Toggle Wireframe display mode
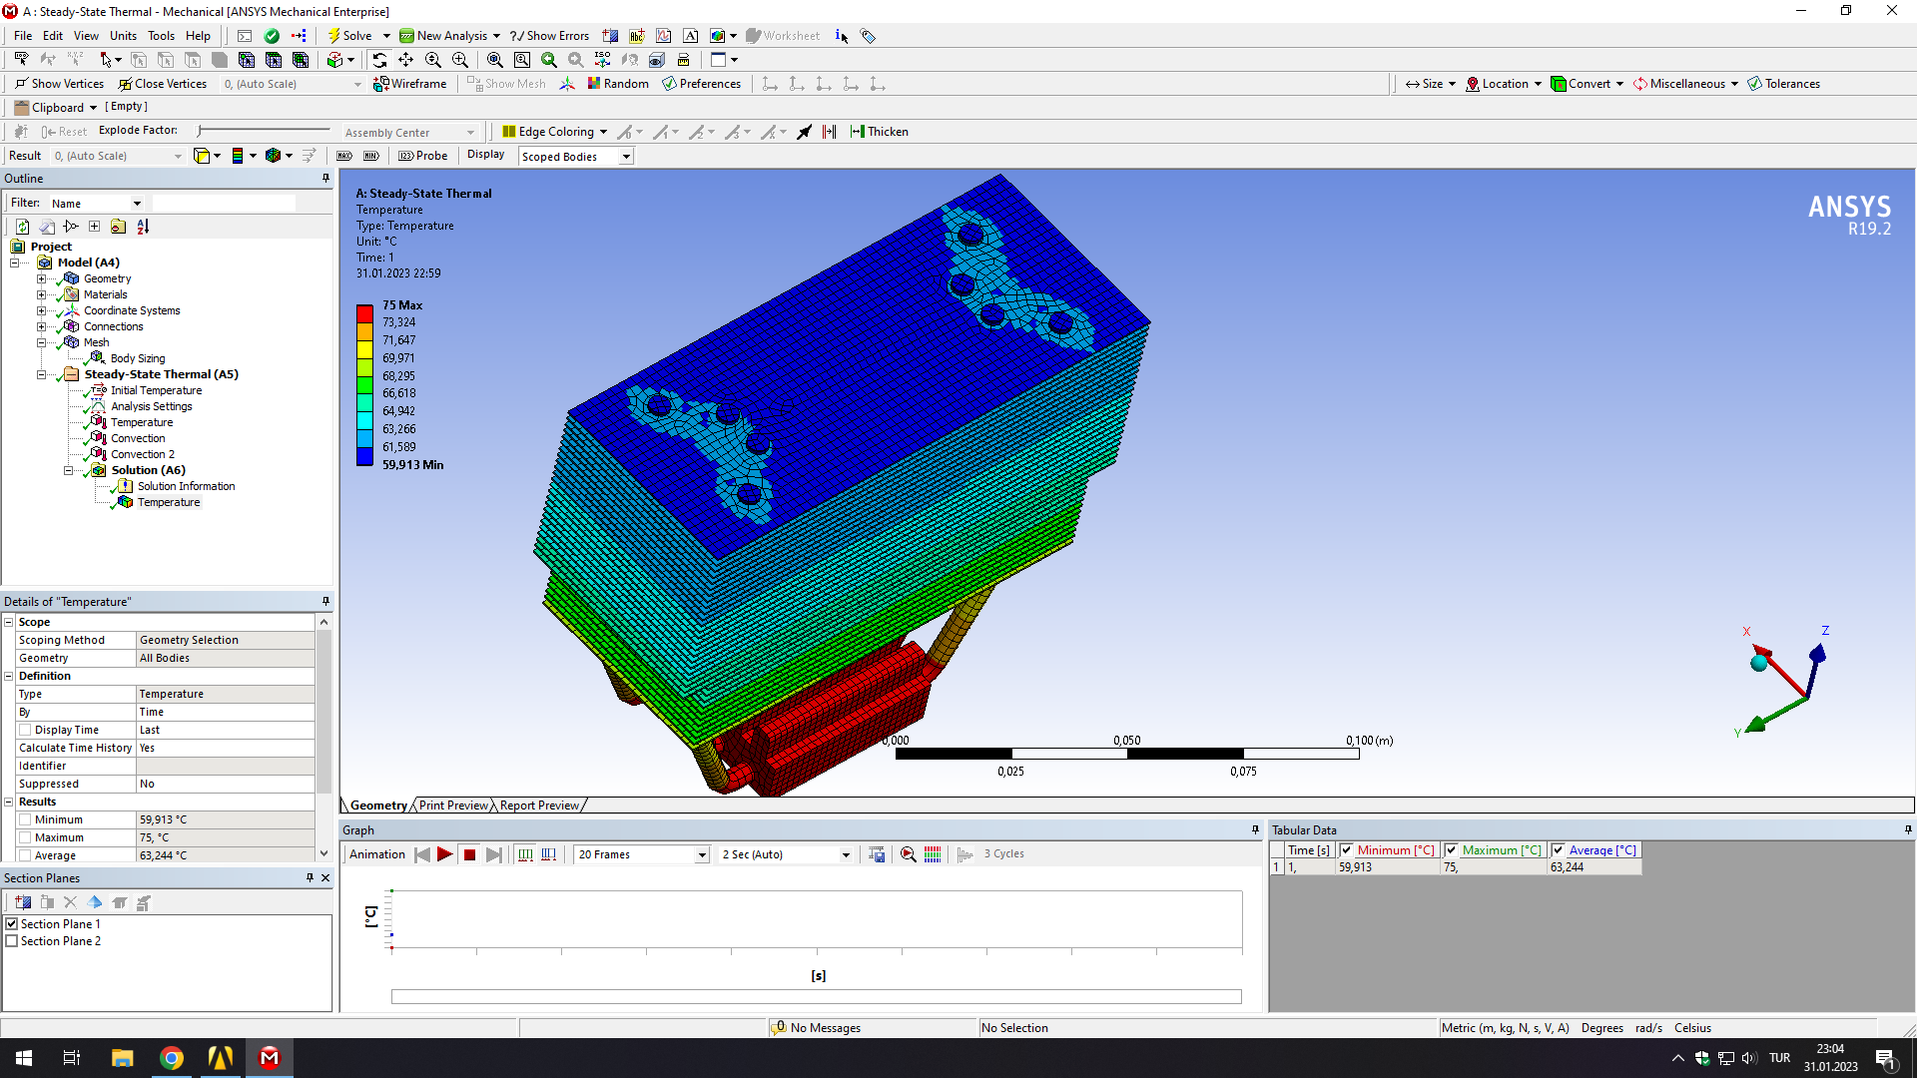 pyautogui.click(x=410, y=84)
